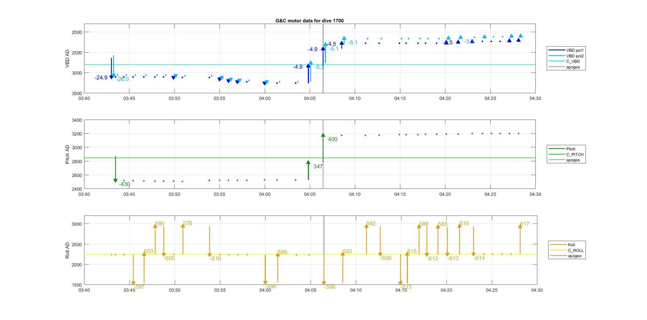Image resolution: width=647 pixels, height=320 pixels.
Task: Click the '-26.0' VBD data label
Action: click(x=122, y=79)
